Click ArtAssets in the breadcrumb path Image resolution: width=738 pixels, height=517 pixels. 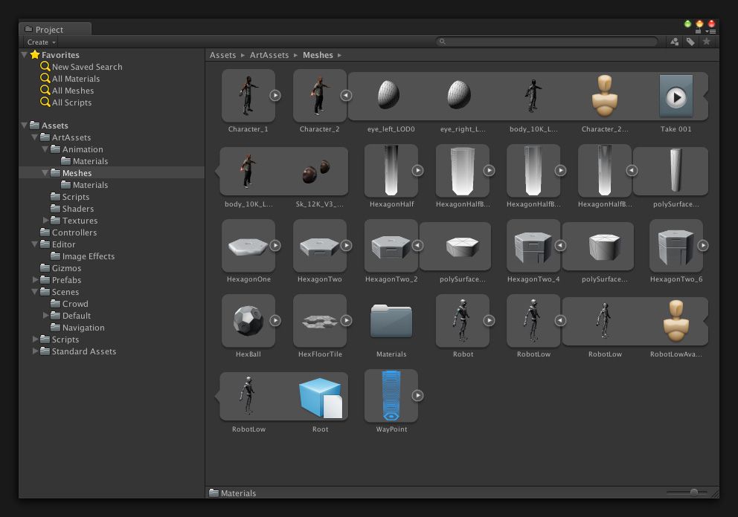[269, 55]
